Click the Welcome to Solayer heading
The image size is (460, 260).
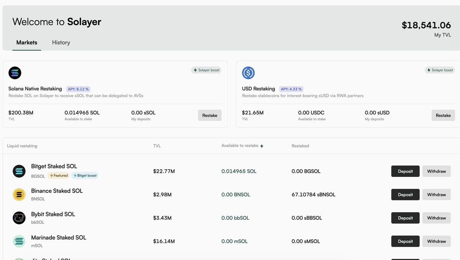click(x=57, y=22)
